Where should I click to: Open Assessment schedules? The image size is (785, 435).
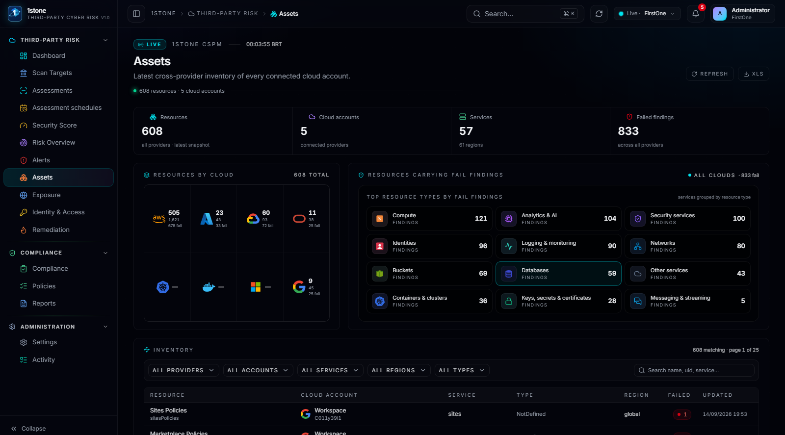pos(59,108)
